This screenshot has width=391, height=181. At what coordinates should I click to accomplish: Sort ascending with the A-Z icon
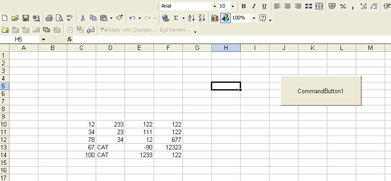191,18
